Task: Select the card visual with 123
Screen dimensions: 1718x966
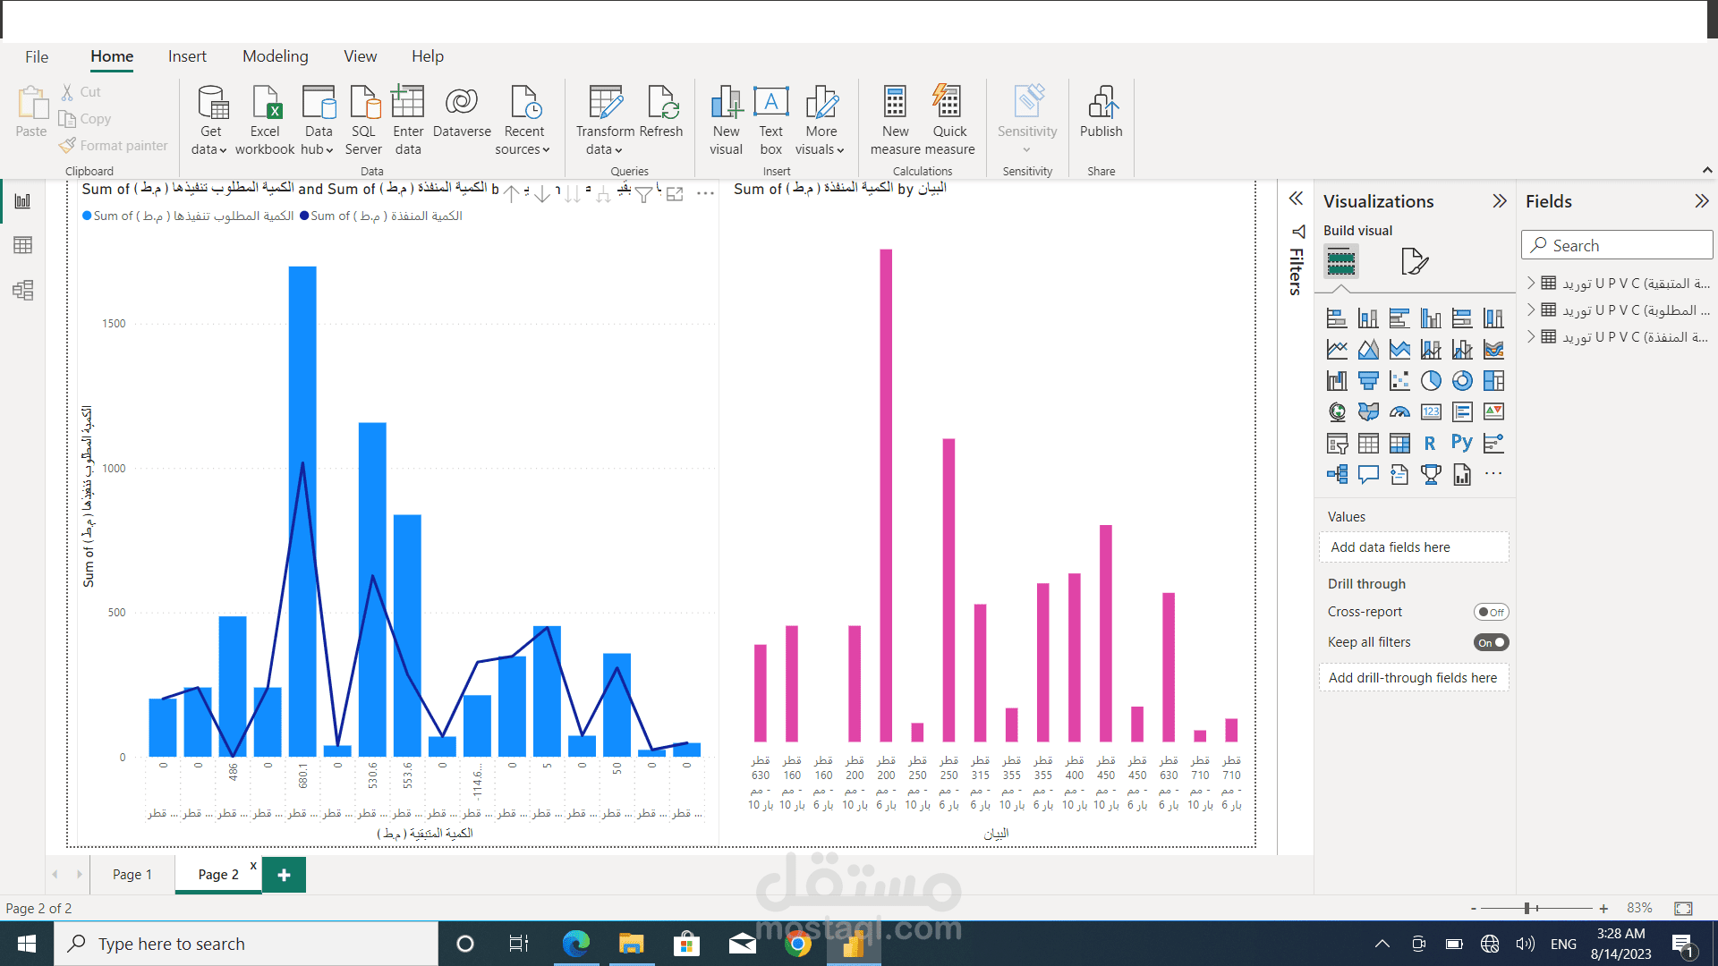Action: (x=1431, y=412)
